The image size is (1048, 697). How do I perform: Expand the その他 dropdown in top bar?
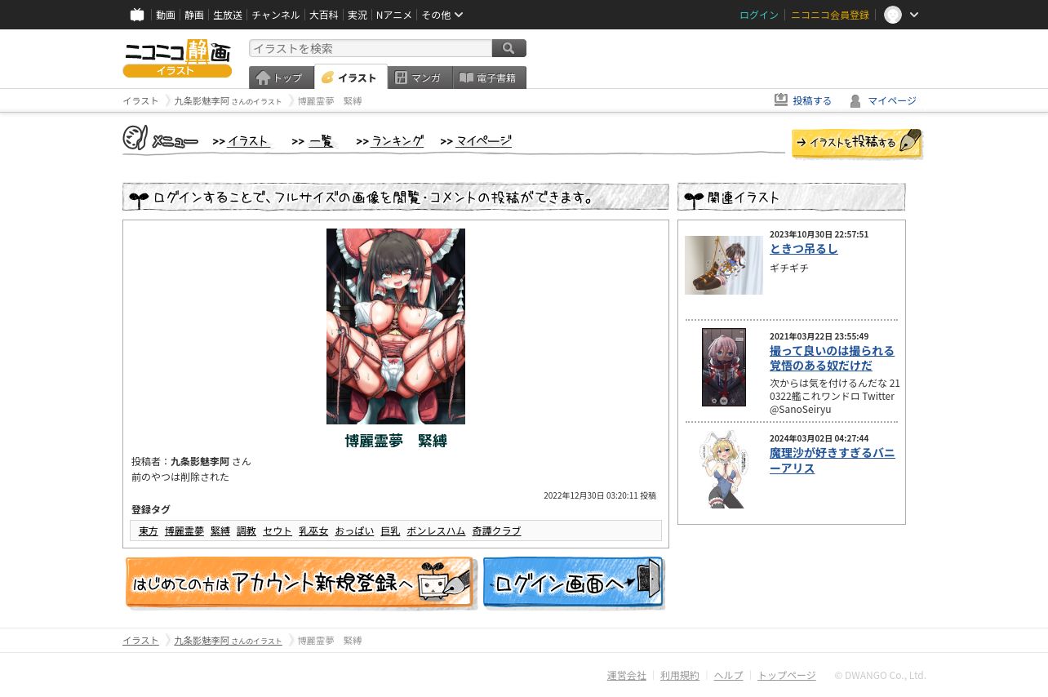tap(442, 15)
